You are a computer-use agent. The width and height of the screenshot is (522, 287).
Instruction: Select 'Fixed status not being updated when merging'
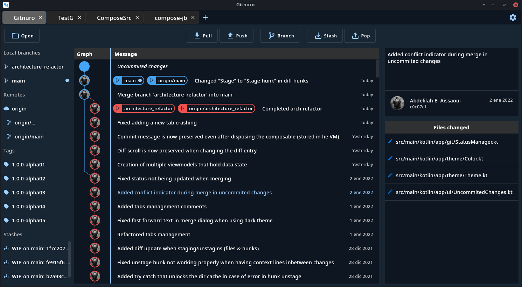[226, 179]
